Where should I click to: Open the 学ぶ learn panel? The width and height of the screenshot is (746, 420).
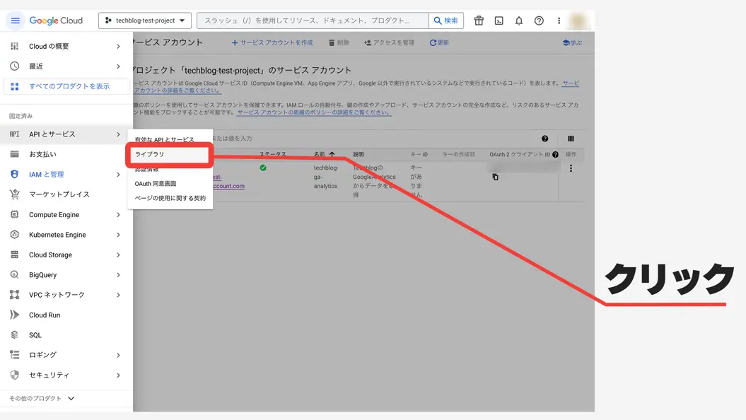pyautogui.click(x=572, y=43)
